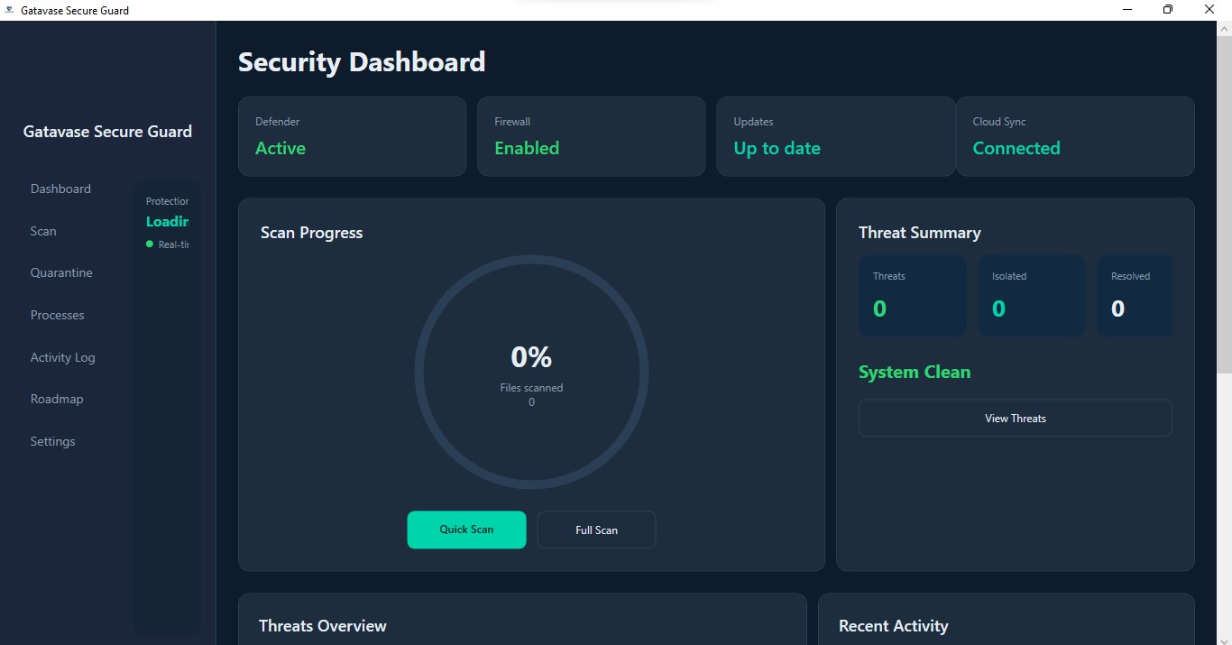Click the app icon in title bar
The image size is (1232, 645).
(x=9, y=10)
